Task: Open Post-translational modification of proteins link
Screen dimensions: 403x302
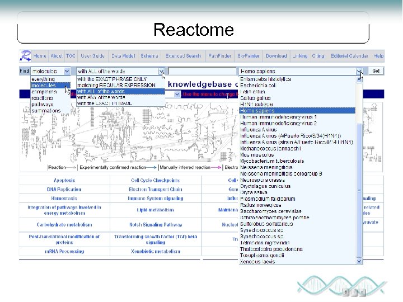Action: point(64,239)
